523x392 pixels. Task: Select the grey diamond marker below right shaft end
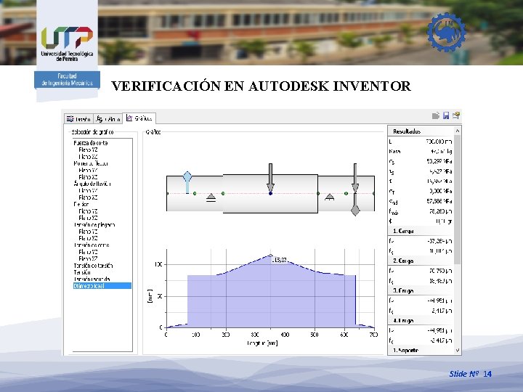pos(355,211)
